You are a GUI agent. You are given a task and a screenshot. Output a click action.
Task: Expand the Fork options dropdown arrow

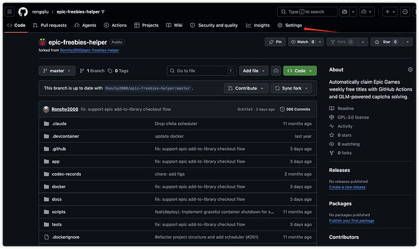pos(363,42)
